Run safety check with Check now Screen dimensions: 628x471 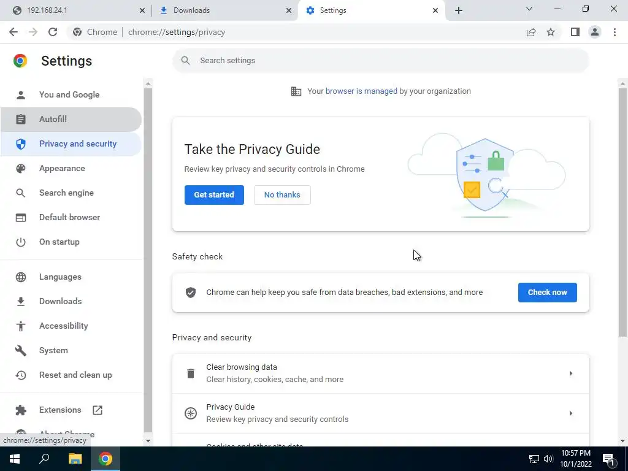[547, 293]
